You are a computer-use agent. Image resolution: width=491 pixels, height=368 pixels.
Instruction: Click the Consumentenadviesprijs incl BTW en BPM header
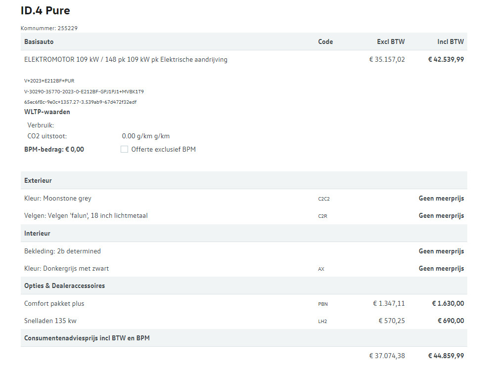(244, 338)
